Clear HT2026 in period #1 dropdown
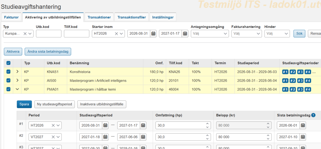The height and width of the screenshot is (149, 321). (x=53, y=125)
